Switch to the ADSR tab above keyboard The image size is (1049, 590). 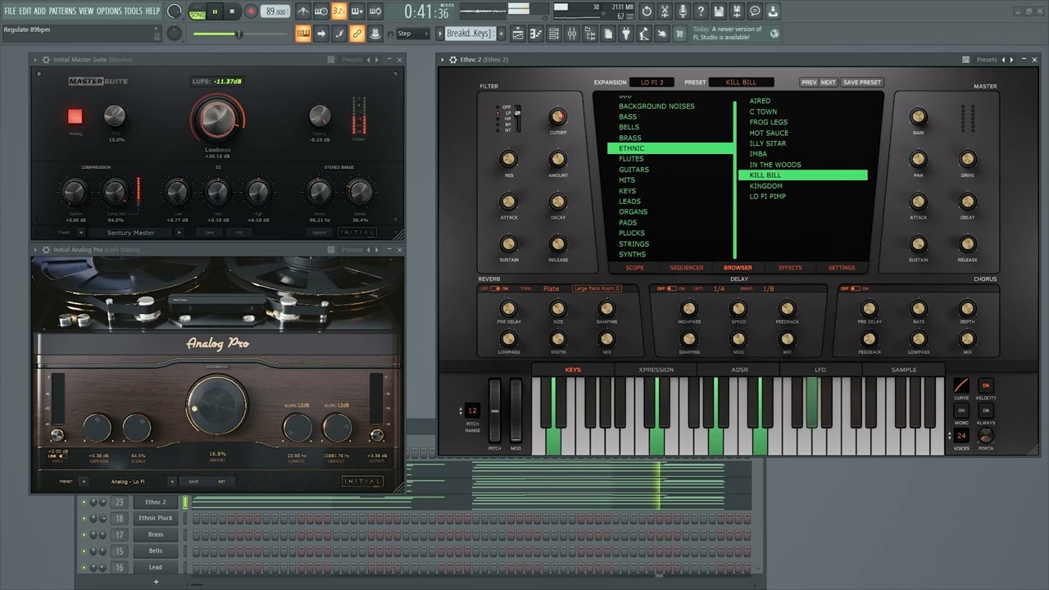tap(739, 370)
